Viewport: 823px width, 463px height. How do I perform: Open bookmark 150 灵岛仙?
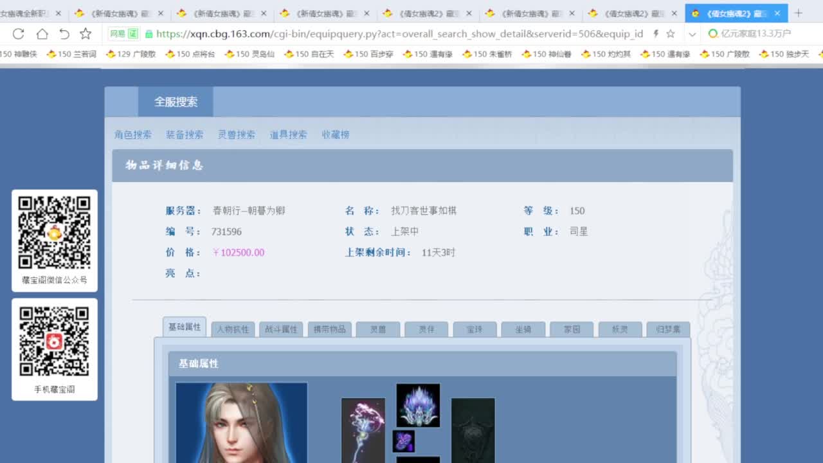(249, 55)
